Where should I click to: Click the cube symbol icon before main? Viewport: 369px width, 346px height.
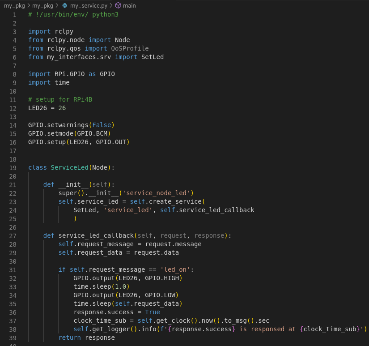click(118, 6)
